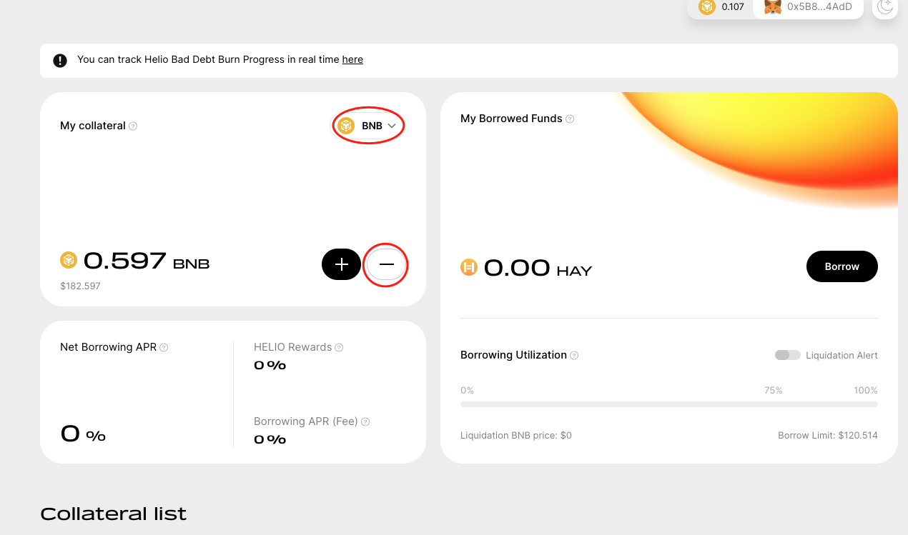Toggle dark mode moon icon
The width and height of the screenshot is (908, 535).
click(x=885, y=6)
